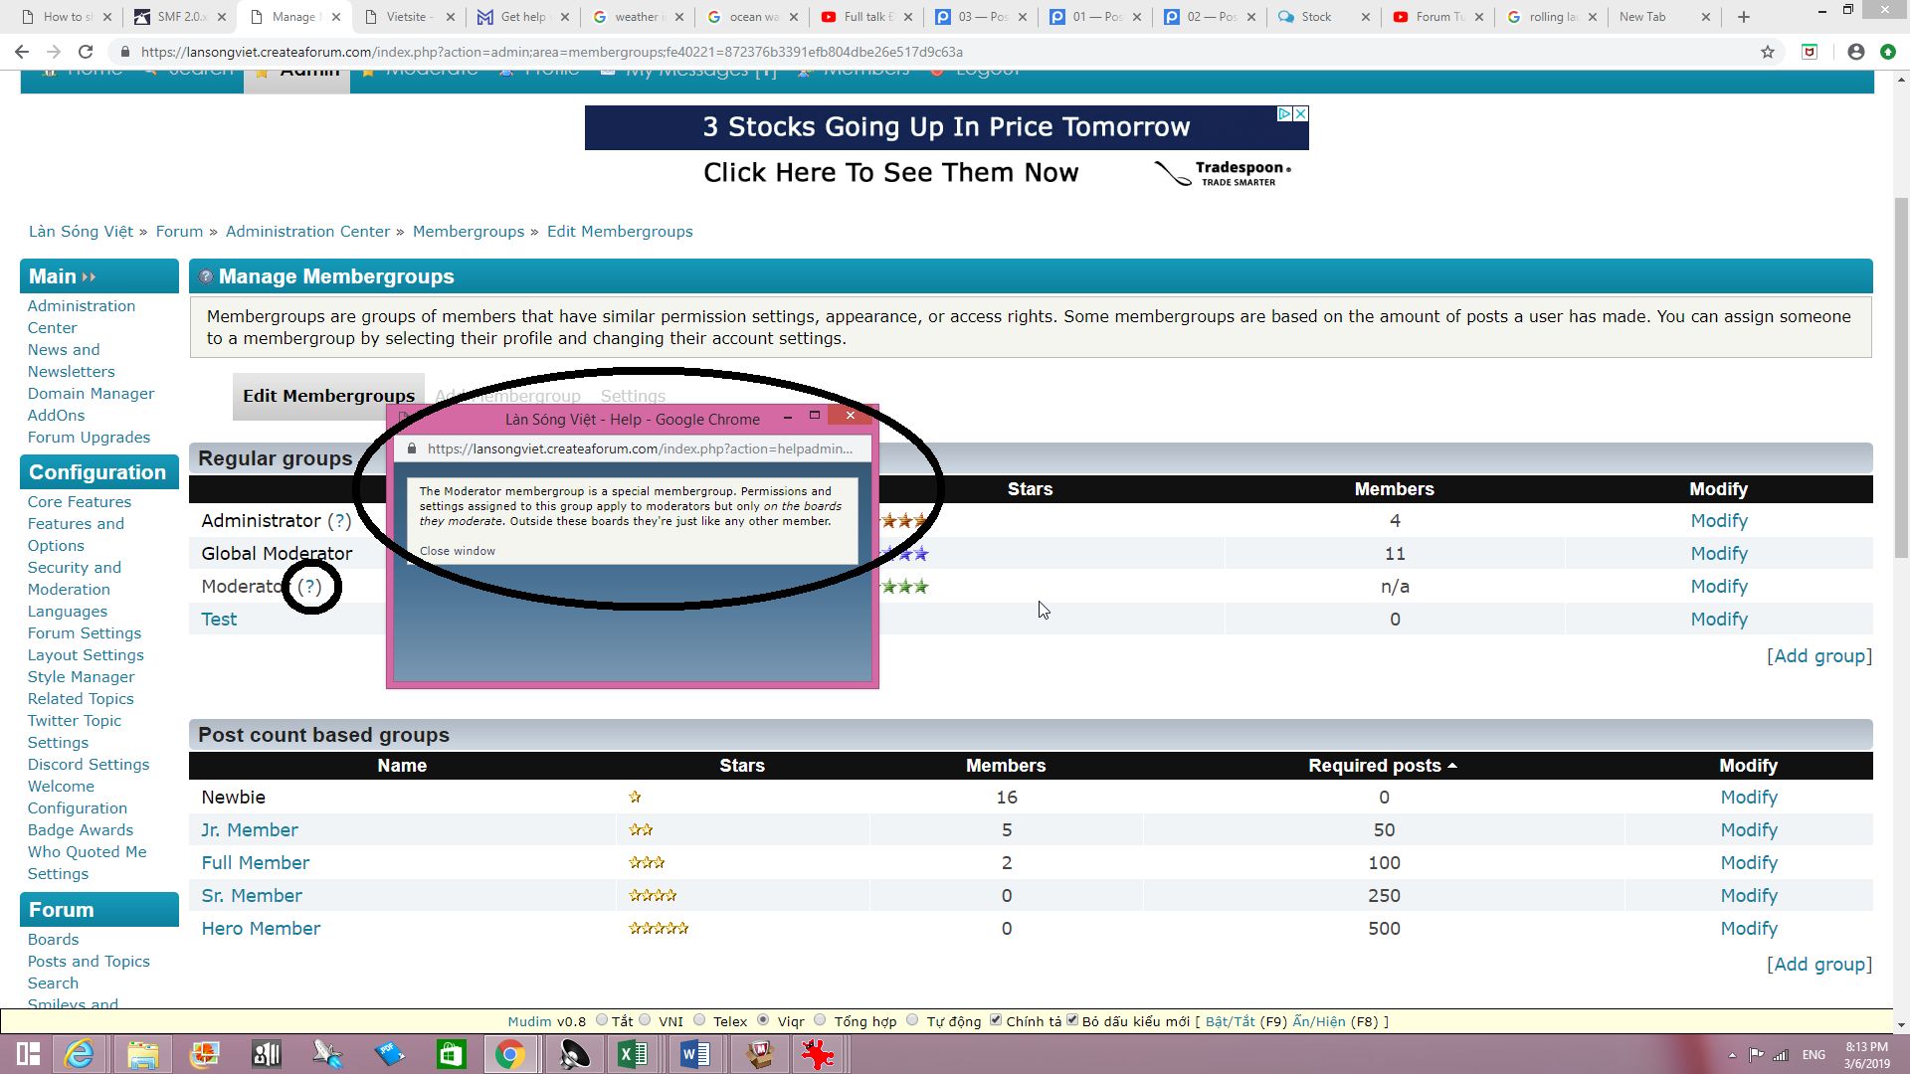Screen dimensions: 1910x1074
Task: Open the green shield extension icon
Action: point(1810,52)
